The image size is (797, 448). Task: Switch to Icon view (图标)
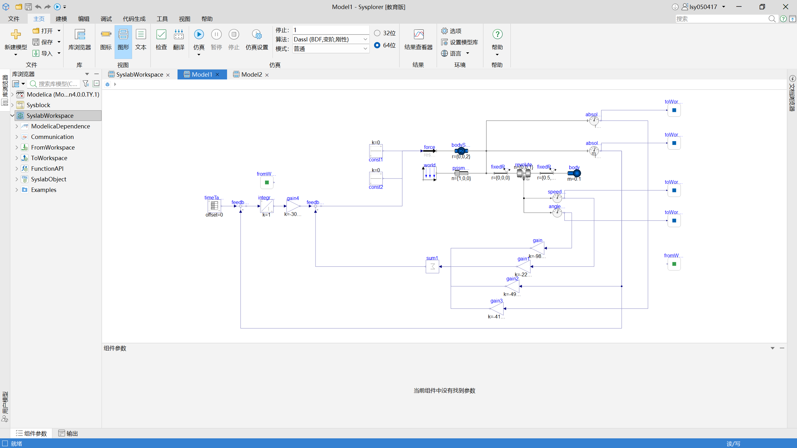(x=106, y=34)
